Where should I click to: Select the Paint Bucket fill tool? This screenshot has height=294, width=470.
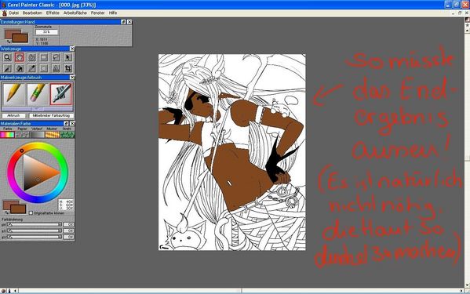click(20, 68)
